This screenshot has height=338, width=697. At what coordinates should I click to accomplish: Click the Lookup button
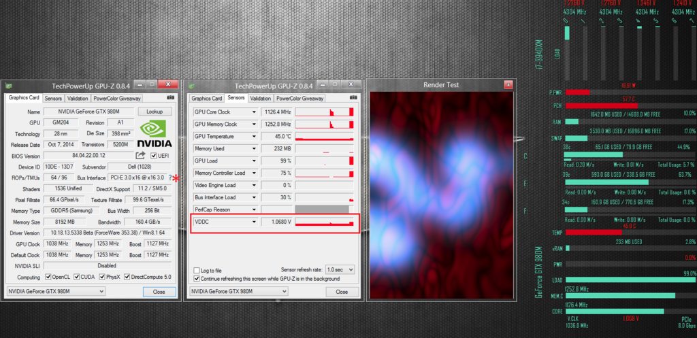(x=155, y=112)
